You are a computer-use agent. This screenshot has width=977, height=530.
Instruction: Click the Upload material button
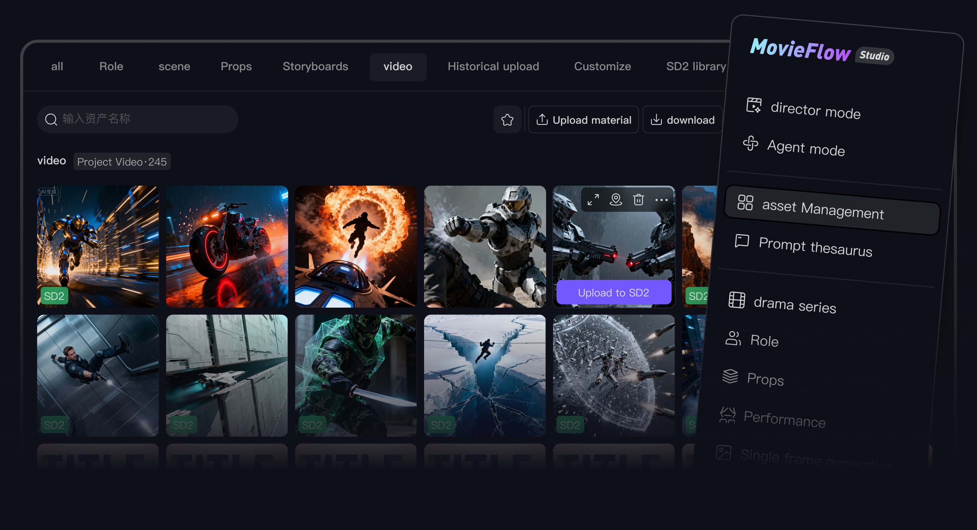pos(583,120)
